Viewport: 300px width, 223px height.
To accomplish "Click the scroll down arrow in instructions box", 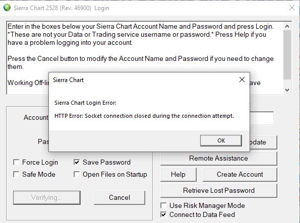I will point(287,90).
